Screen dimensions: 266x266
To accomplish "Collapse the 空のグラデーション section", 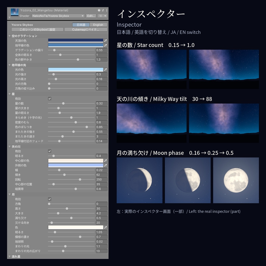I will point(10,36).
